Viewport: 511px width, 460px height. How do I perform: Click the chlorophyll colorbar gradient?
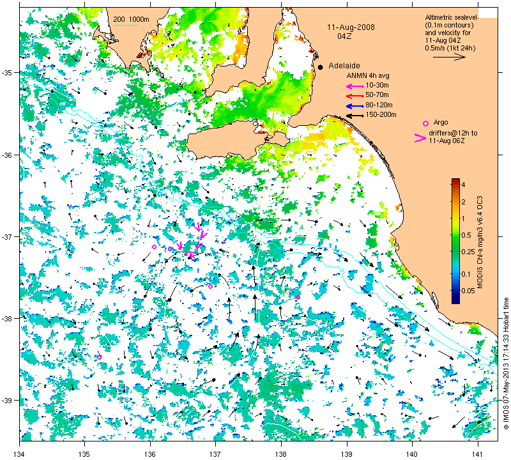click(x=455, y=241)
